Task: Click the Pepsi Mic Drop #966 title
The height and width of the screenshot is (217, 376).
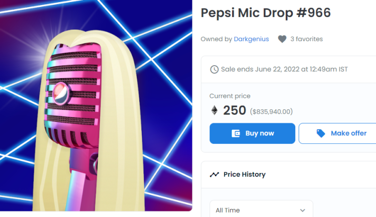Action: 266,13
